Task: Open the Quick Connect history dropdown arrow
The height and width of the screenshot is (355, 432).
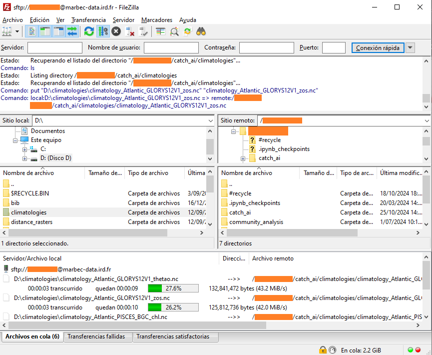Action: click(x=410, y=48)
